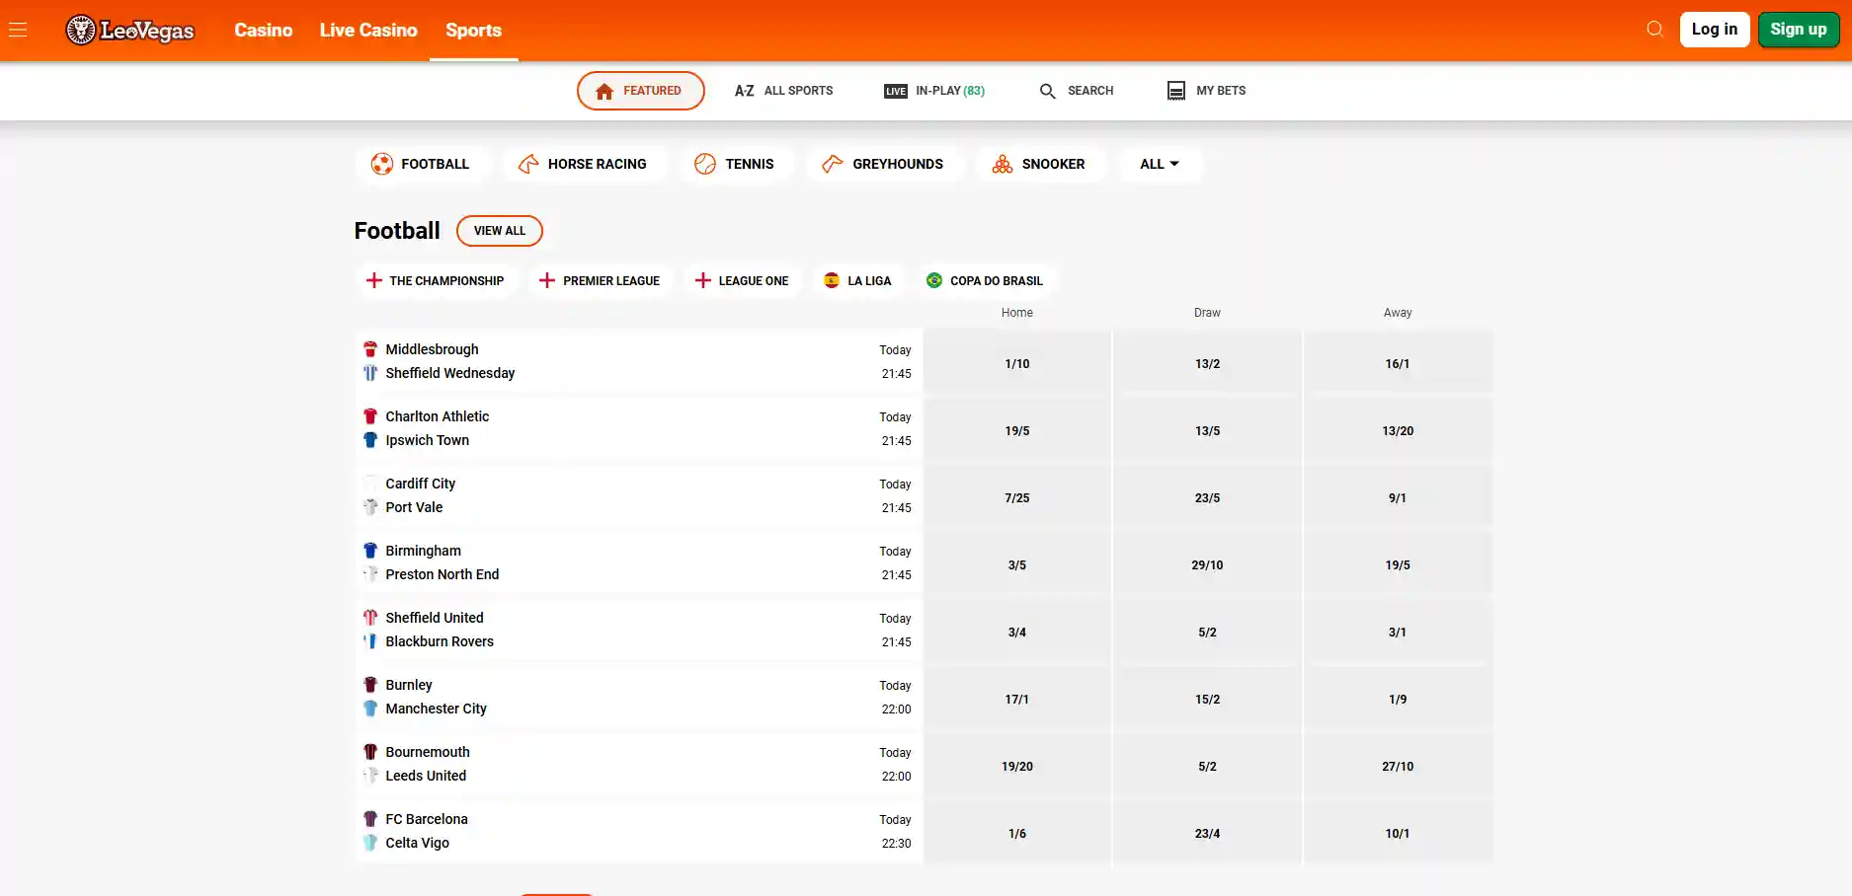Click the Search magnifier icon in the sub-navigation
Viewport: 1852px width, 896px height.
pyautogui.click(x=1047, y=91)
